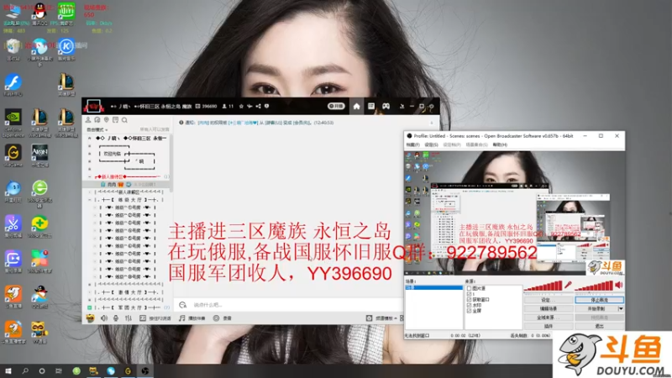Open the 帮助(H) menu in OBS

point(500,144)
